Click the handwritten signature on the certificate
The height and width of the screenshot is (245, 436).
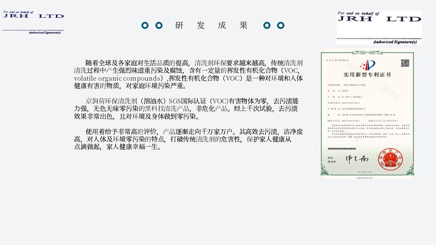357,159
